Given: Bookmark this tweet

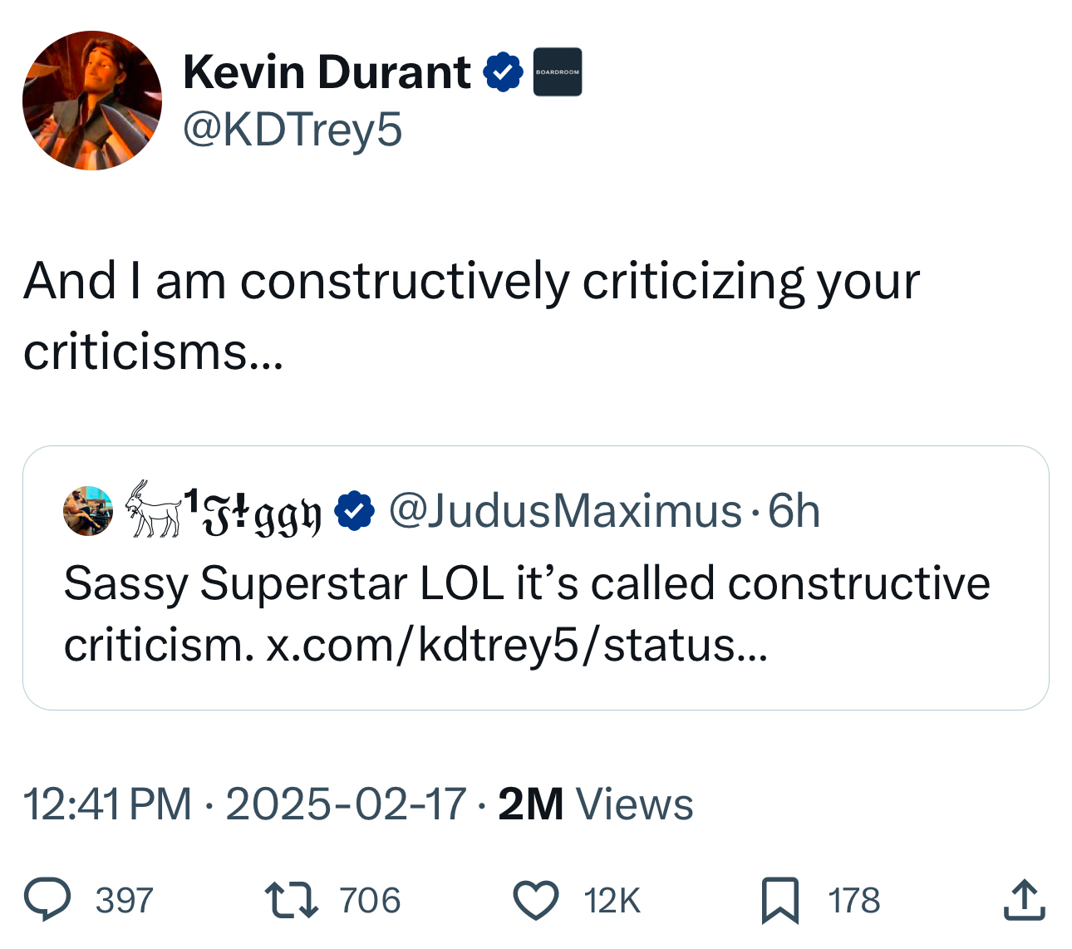Looking at the screenshot, I should 779,901.
